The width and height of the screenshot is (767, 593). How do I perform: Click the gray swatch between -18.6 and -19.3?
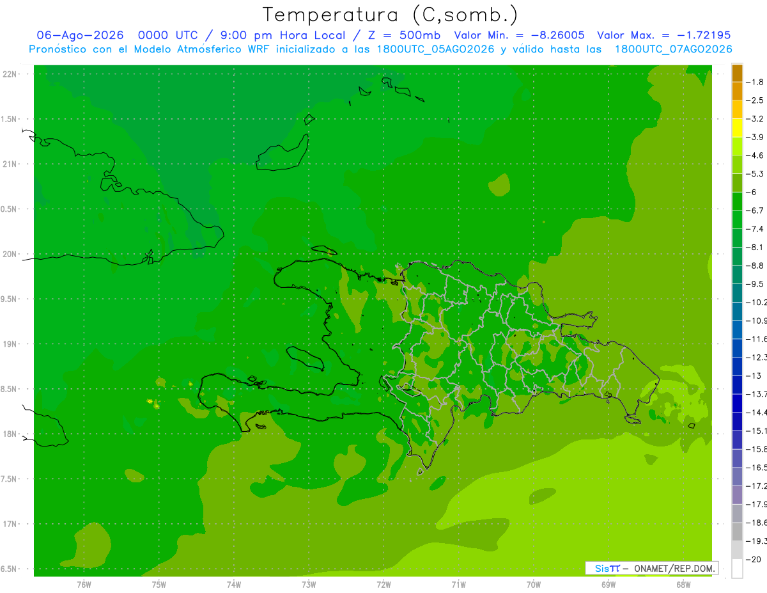tap(737, 532)
